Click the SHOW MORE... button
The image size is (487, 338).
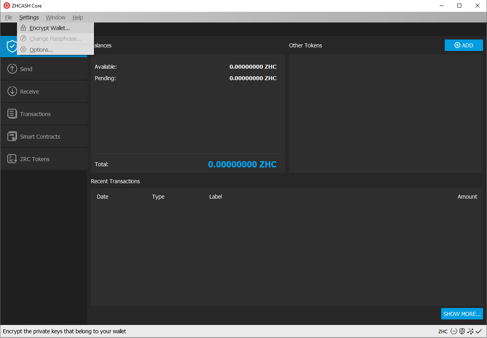point(462,314)
